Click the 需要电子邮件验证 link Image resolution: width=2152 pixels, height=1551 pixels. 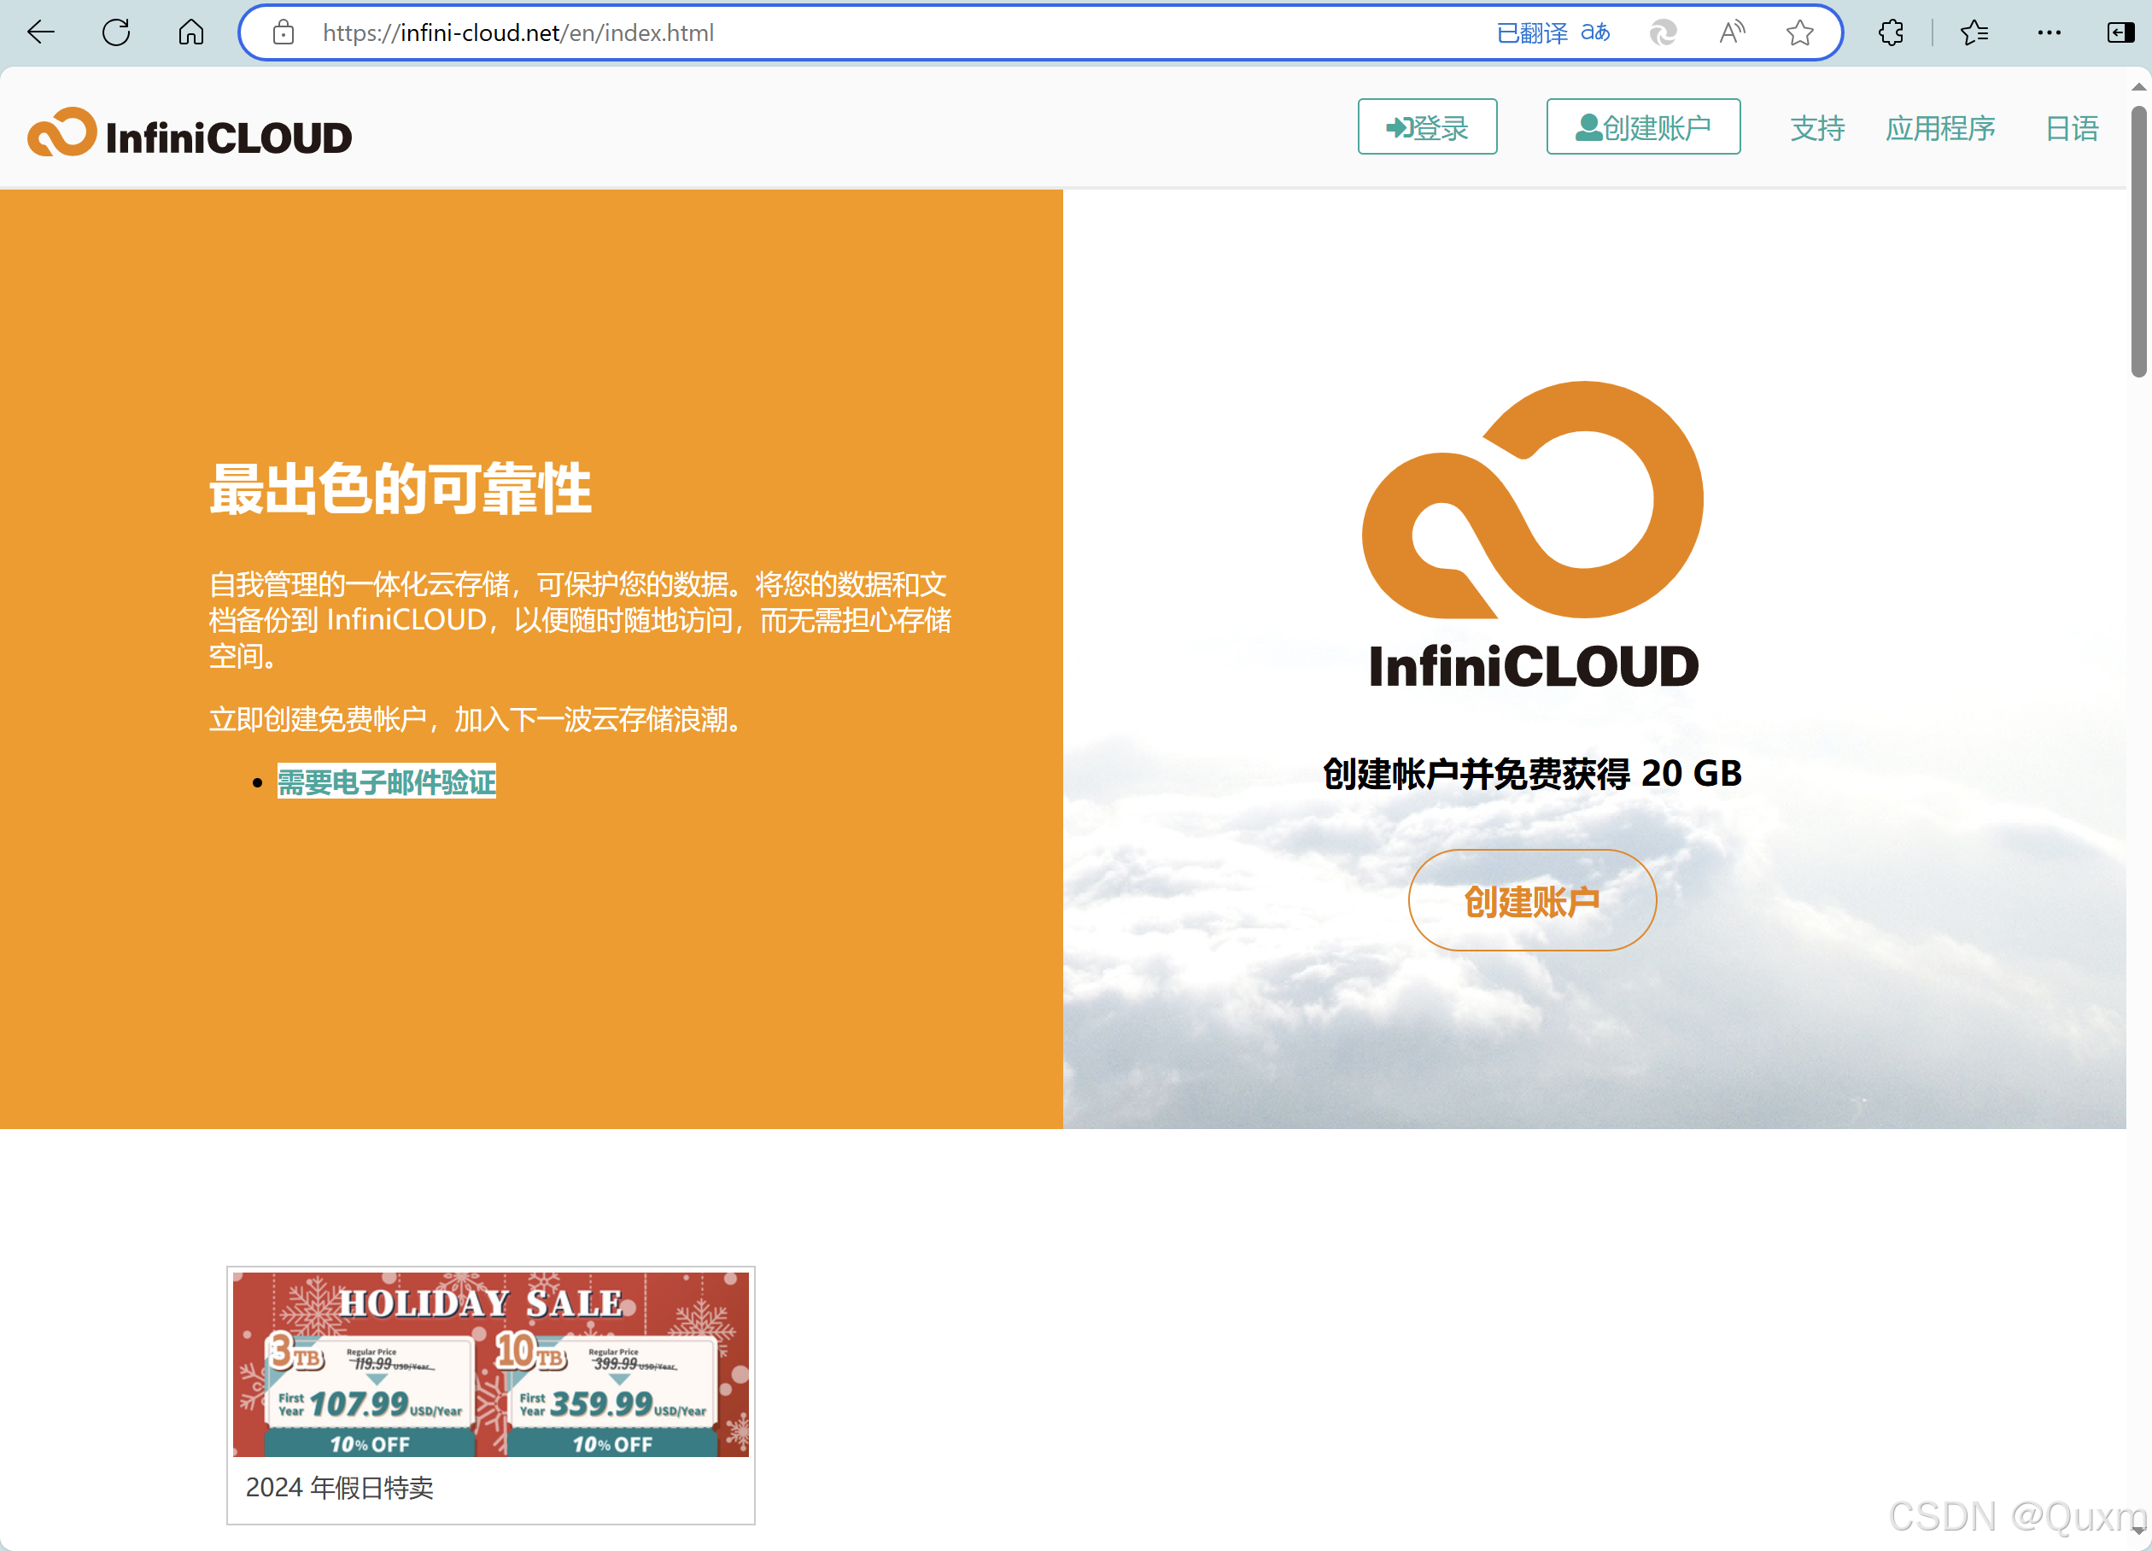pos(386,781)
